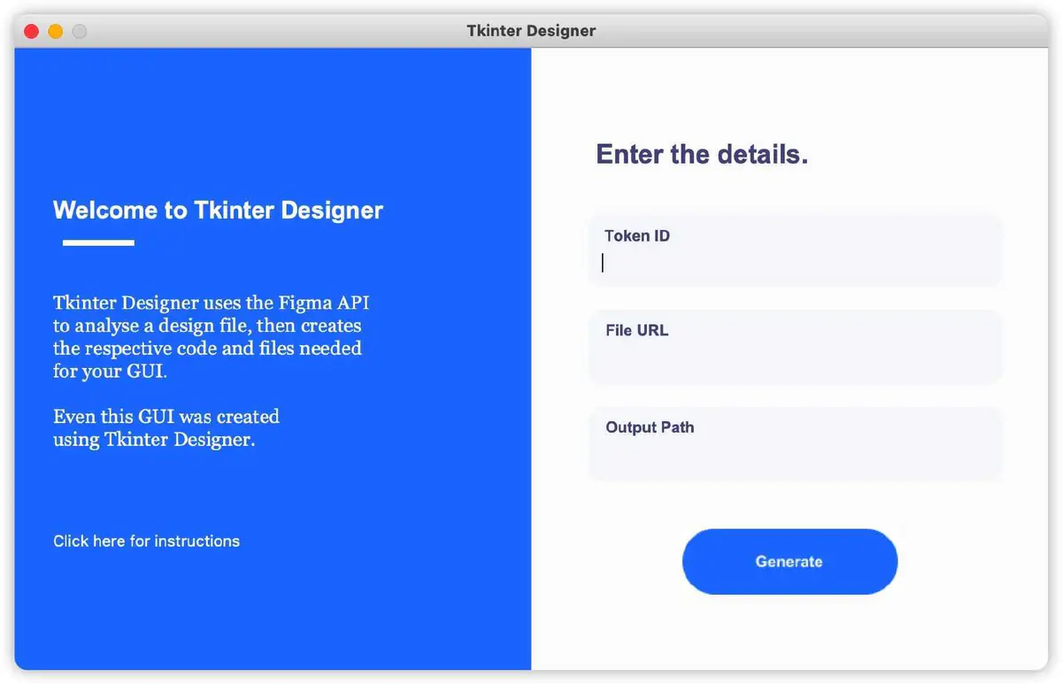Open the 'Click here for instructions' link

point(146,541)
